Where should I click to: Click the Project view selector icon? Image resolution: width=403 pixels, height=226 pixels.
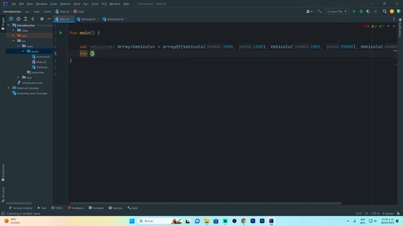coord(11,19)
